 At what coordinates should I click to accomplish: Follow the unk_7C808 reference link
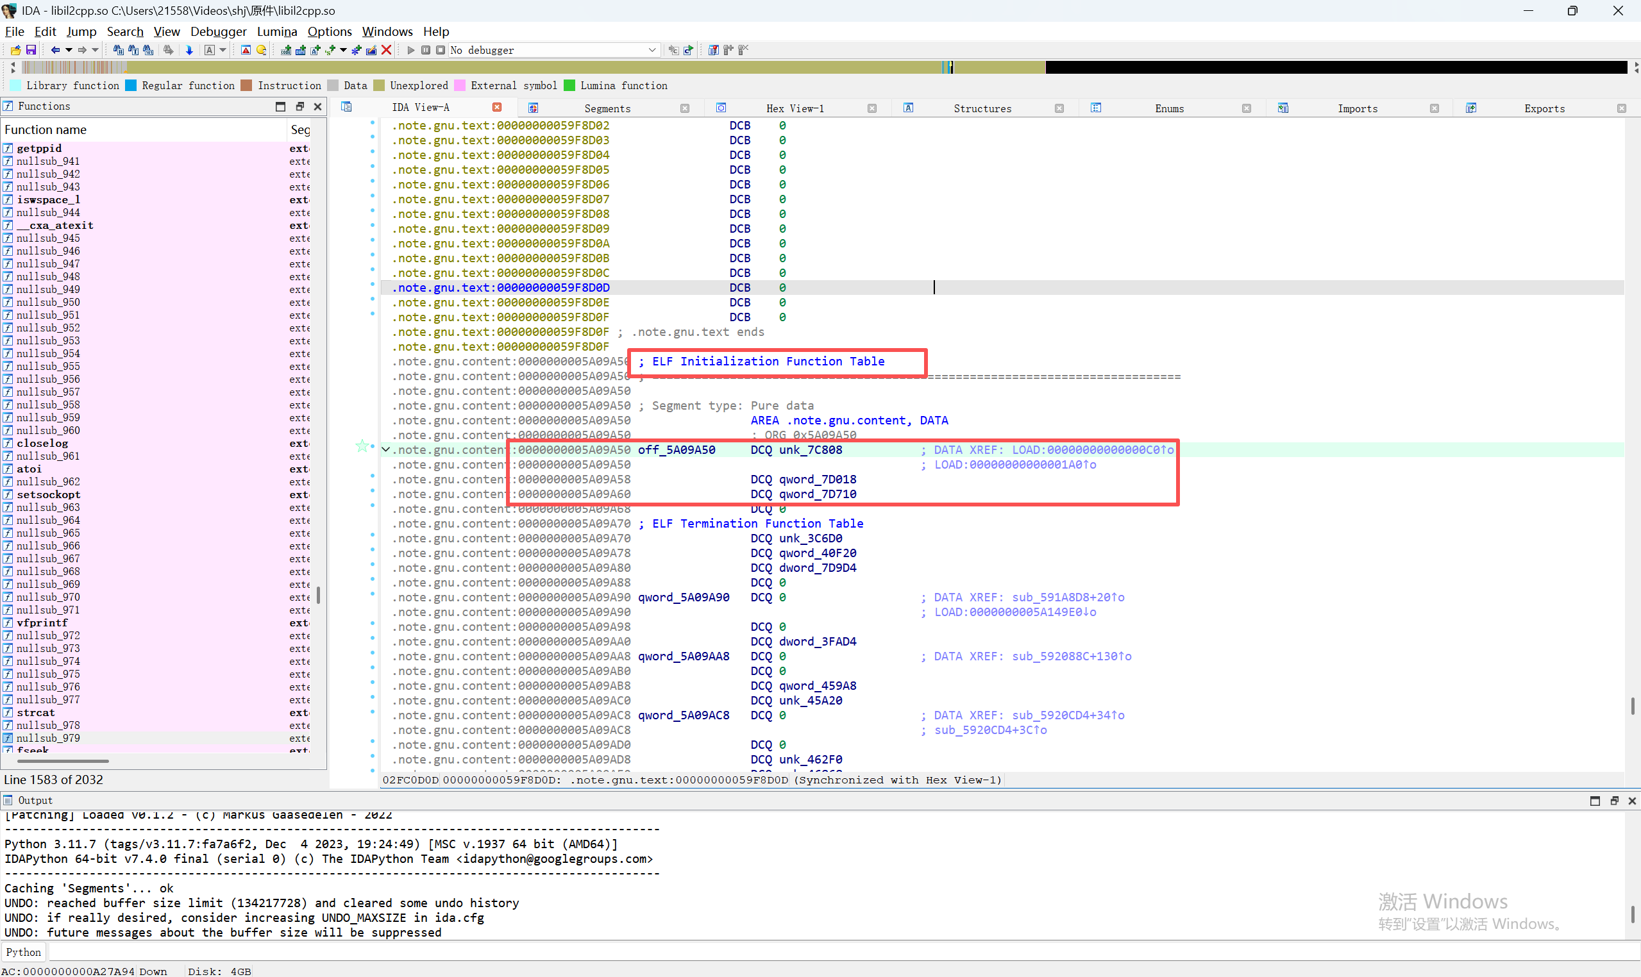(x=810, y=449)
